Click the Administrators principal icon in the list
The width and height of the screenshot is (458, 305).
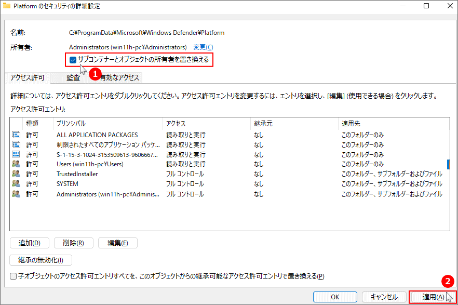[16, 194]
